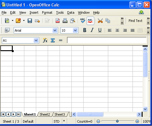Toggle Center Horizontally alignment
Viewport: 152px width, 126px height.
point(117,30)
